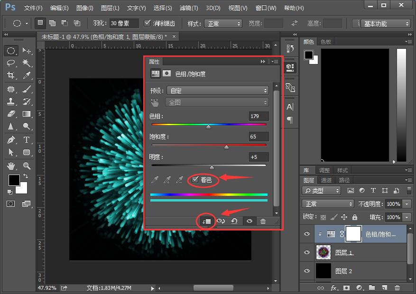
Task: Delete the adjustment layer via trash icon
Action: pyautogui.click(x=263, y=221)
